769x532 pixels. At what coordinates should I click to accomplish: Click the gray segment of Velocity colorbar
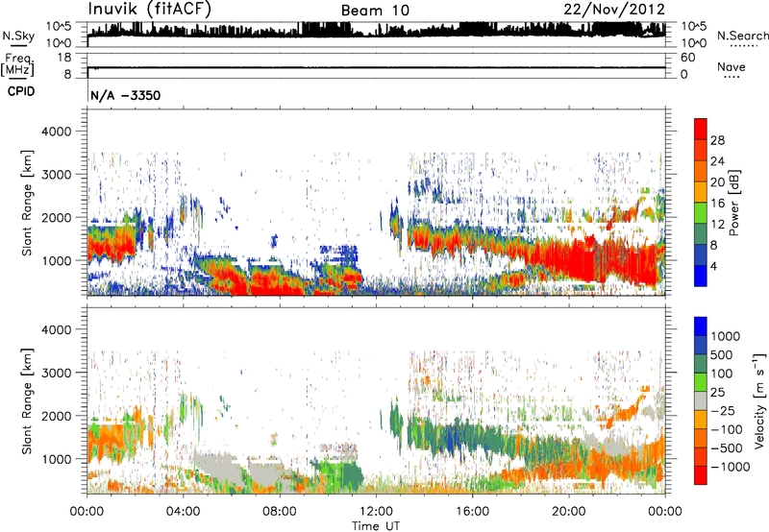(701, 400)
